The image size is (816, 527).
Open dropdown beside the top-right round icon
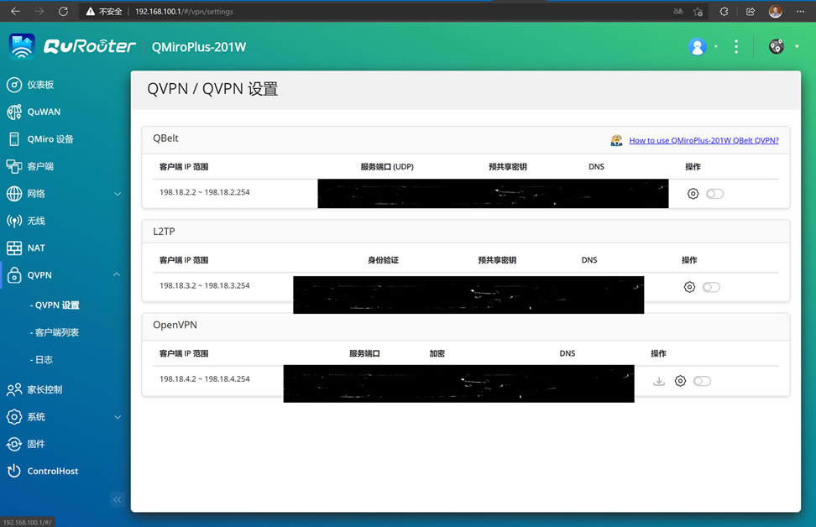click(797, 47)
